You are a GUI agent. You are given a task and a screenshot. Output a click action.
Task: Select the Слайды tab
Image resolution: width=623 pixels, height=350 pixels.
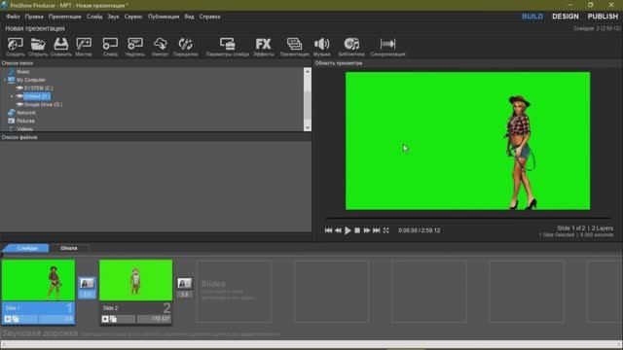pyautogui.click(x=26, y=248)
